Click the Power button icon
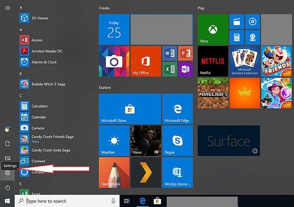The width and height of the screenshot is (294, 207). coord(7,187)
